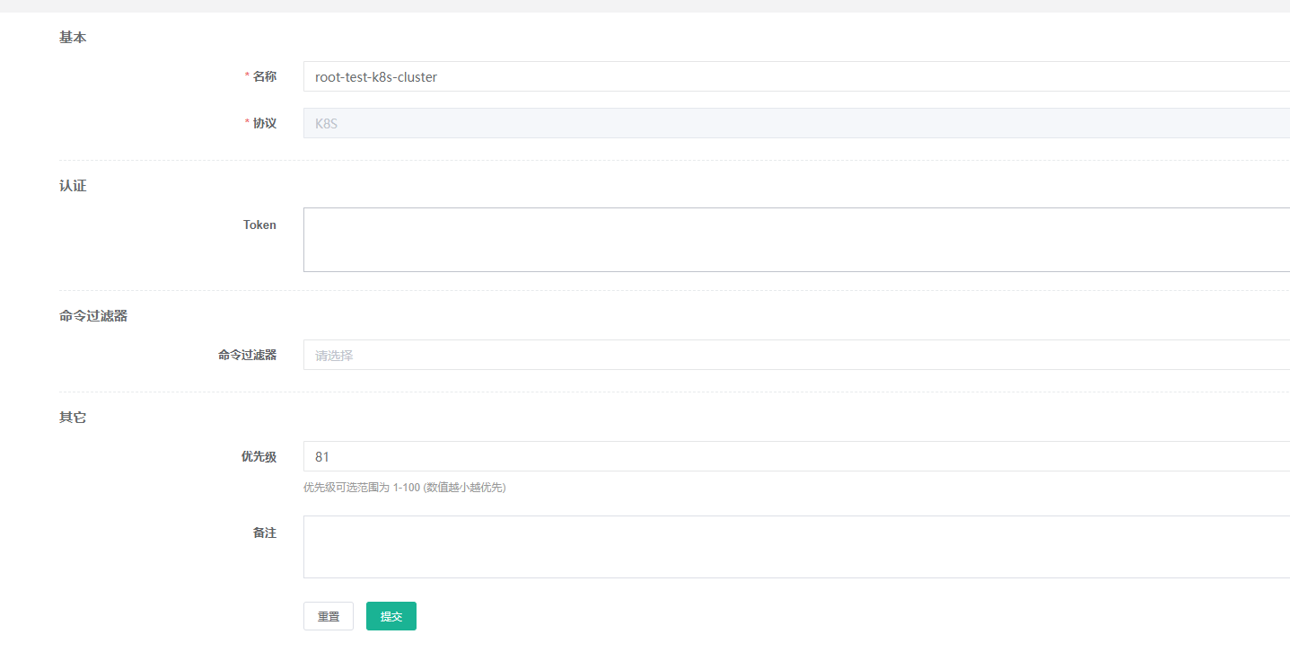The image size is (1290, 652).
Task: Click the 认证 section heading
Action: 73,186
